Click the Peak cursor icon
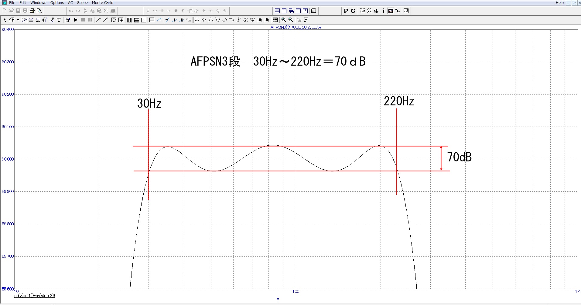Image resolution: width=581 pixels, height=305 pixels. (x=211, y=20)
